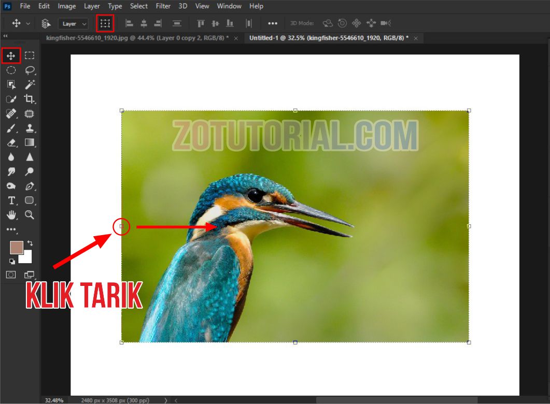Select the Hand tool
The width and height of the screenshot is (550, 404).
point(11,215)
